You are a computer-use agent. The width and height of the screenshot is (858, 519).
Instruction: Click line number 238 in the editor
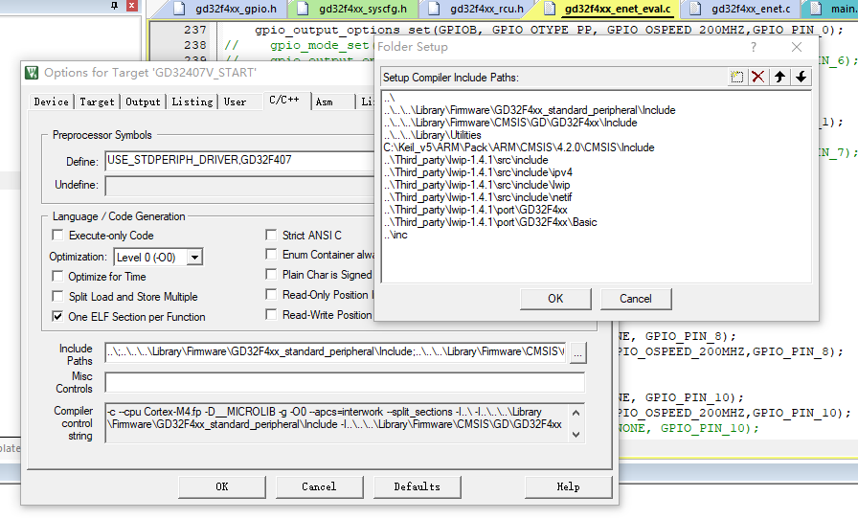click(x=194, y=45)
